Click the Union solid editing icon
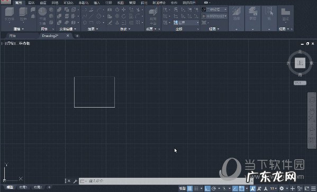The height and width of the screenshot is (192, 317). click(x=59, y=9)
